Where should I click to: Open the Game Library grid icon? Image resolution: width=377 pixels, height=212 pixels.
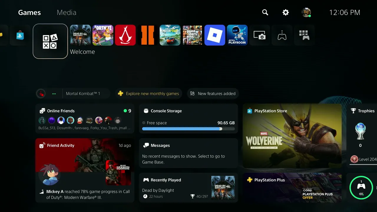coord(304,35)
